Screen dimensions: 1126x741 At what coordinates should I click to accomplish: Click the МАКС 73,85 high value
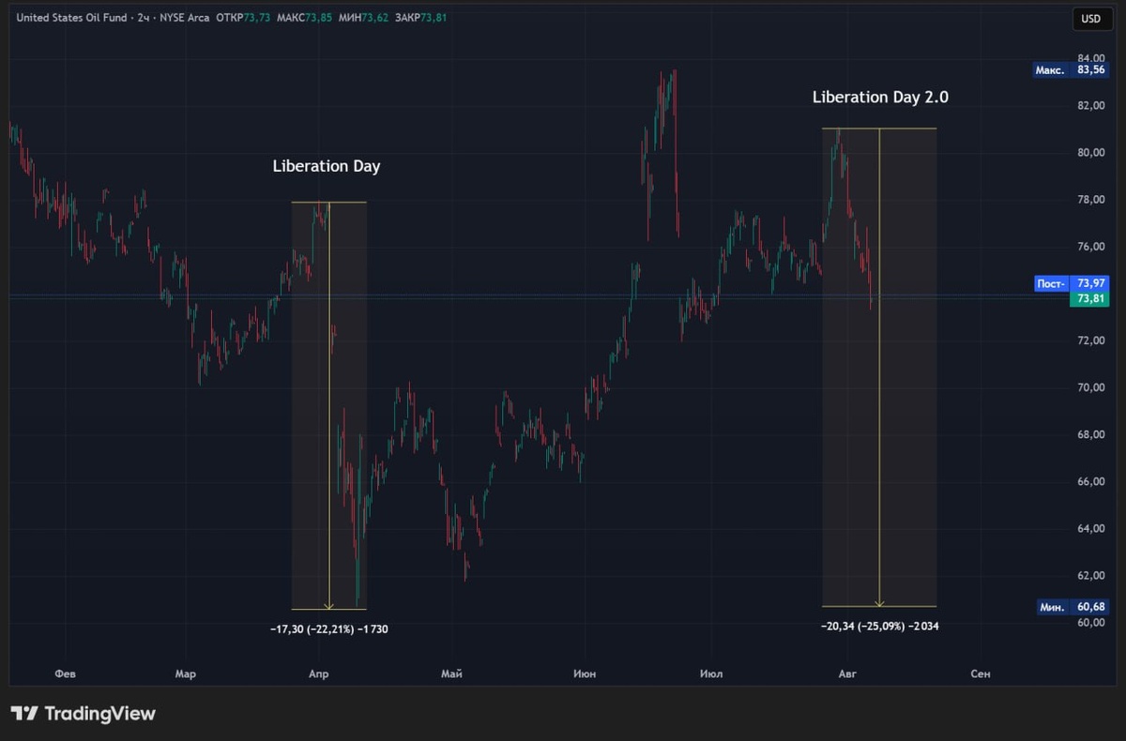[x=305, y=18]
